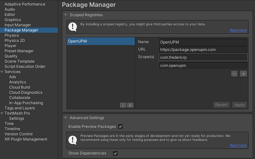
Task: Toggle Enable Preview Packages checkbox
Action: pos(121,127)
